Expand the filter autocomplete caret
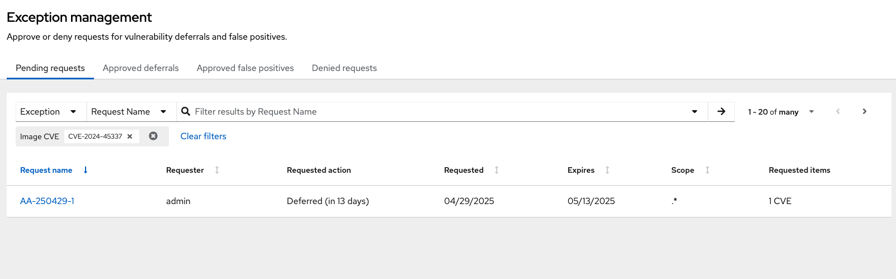Viewport: 896px width, 279px height. pyautogui.click(x=695, y=112)
